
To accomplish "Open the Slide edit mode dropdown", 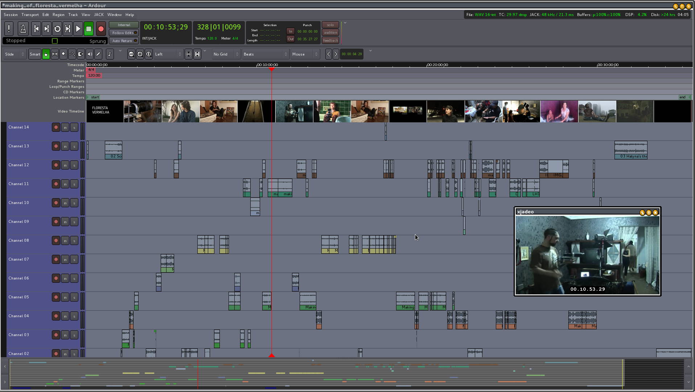I will pyautogui.click(x=15, y=54).
